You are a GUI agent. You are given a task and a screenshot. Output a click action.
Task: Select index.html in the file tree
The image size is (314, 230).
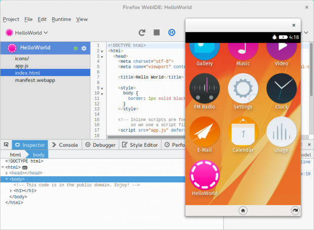45,73
